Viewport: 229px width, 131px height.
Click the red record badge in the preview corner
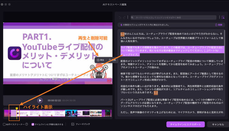109,80
